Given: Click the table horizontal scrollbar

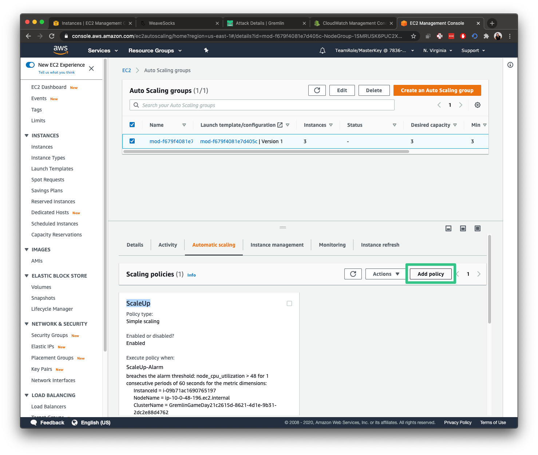Looking at the screenshot, I should click(x=266, y=152).
